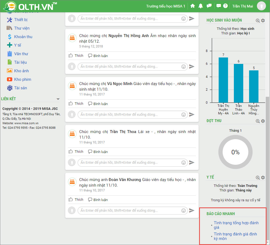
Task: Open Khoản thu menu item
Action: pos(23,37)
